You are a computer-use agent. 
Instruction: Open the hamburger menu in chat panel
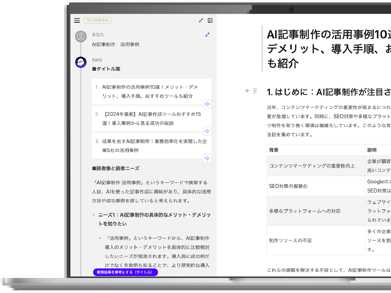pos(77,20)
